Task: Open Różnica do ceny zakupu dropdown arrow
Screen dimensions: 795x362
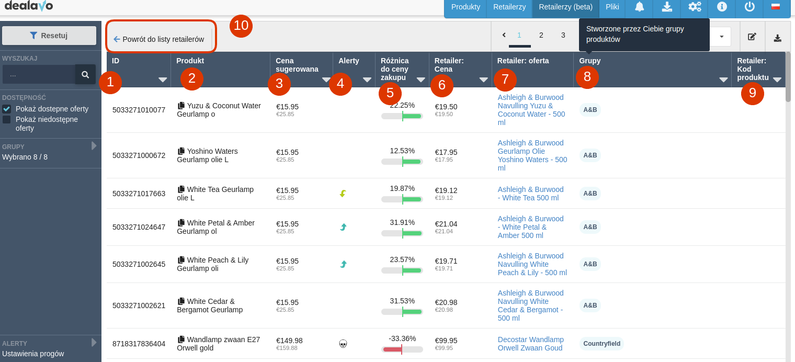Action: (x=421, y=80)
